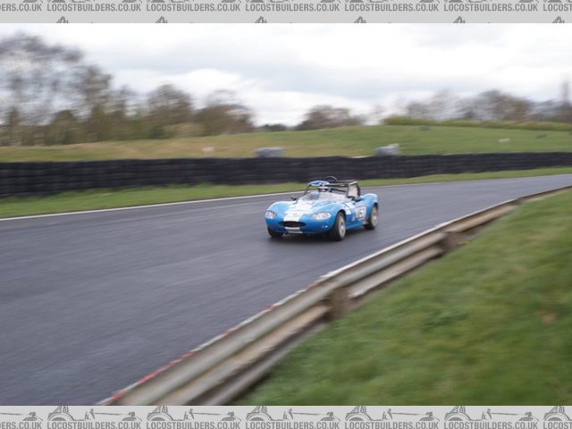The height and width of the screenshot is (429, 572).
Task: Click the car's front grille opening
Action: 293,223
